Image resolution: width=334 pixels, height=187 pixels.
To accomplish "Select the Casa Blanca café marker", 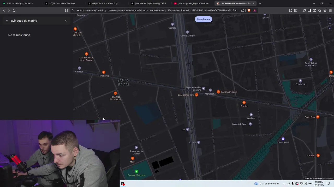I will 197,95.
